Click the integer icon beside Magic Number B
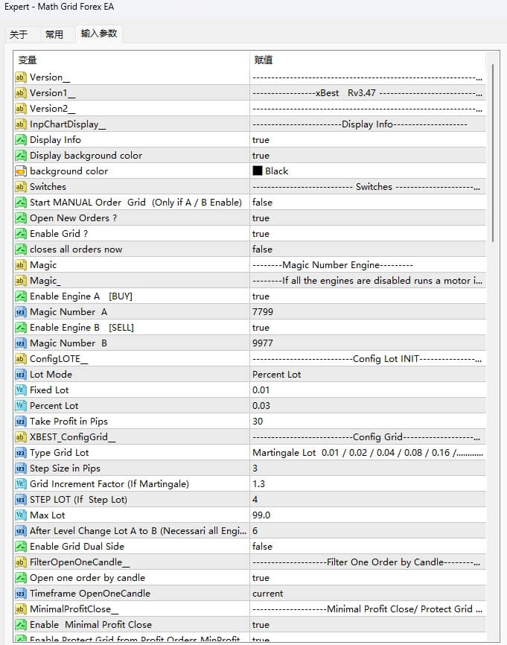507x645 pixels. click(20, 343)
